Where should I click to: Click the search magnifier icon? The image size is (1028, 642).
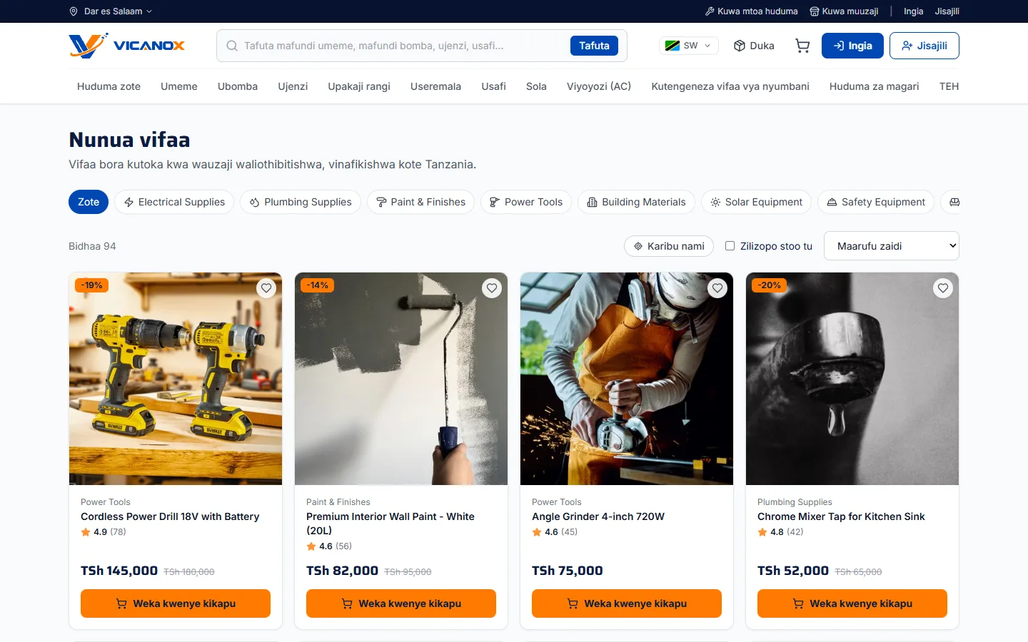232,46
